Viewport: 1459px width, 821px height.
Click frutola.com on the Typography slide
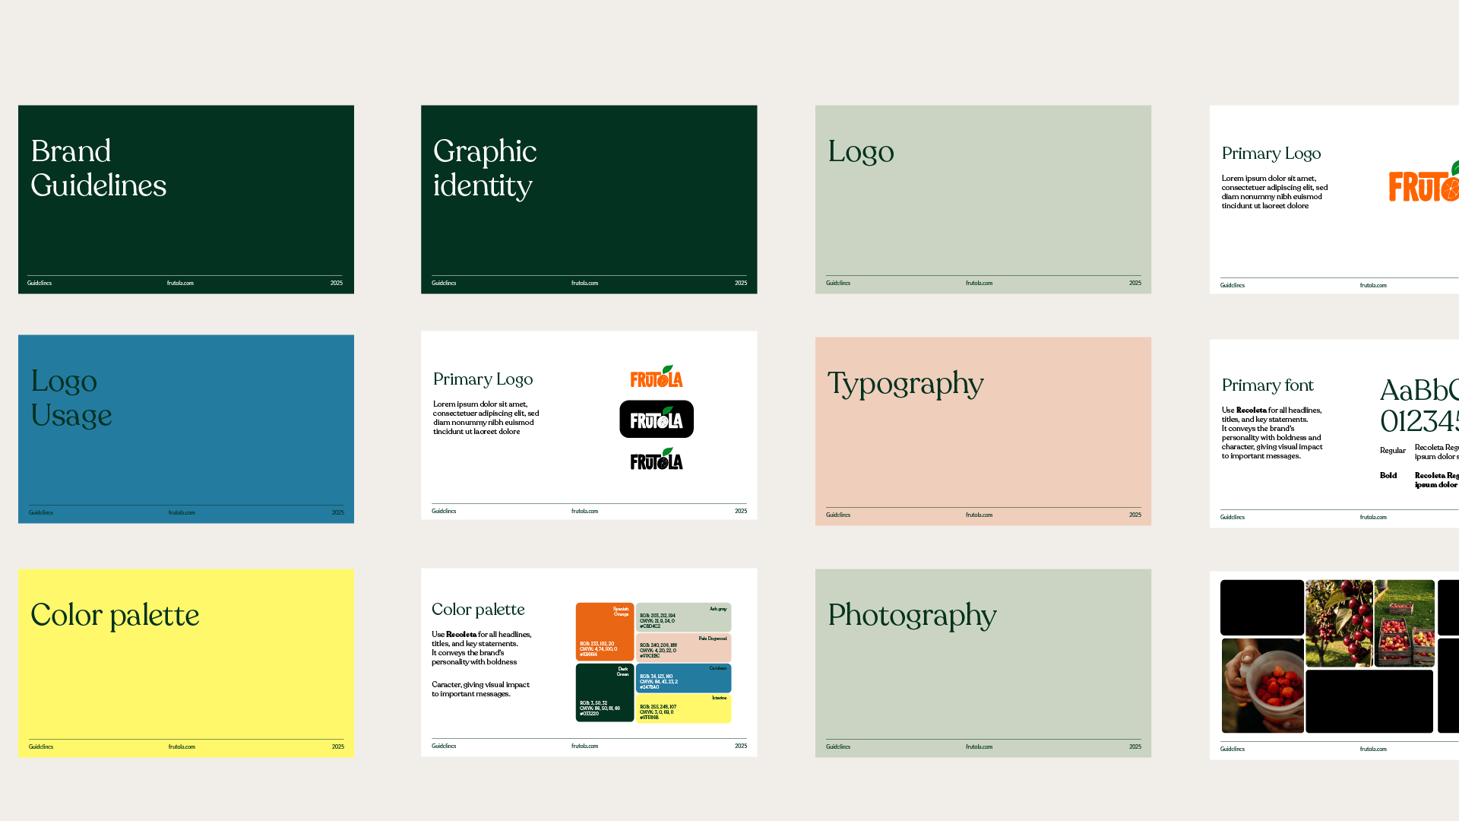tap(979, 515)
